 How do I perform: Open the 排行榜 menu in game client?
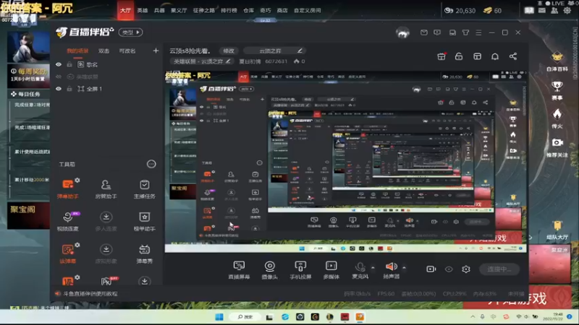tap(229, 10)
